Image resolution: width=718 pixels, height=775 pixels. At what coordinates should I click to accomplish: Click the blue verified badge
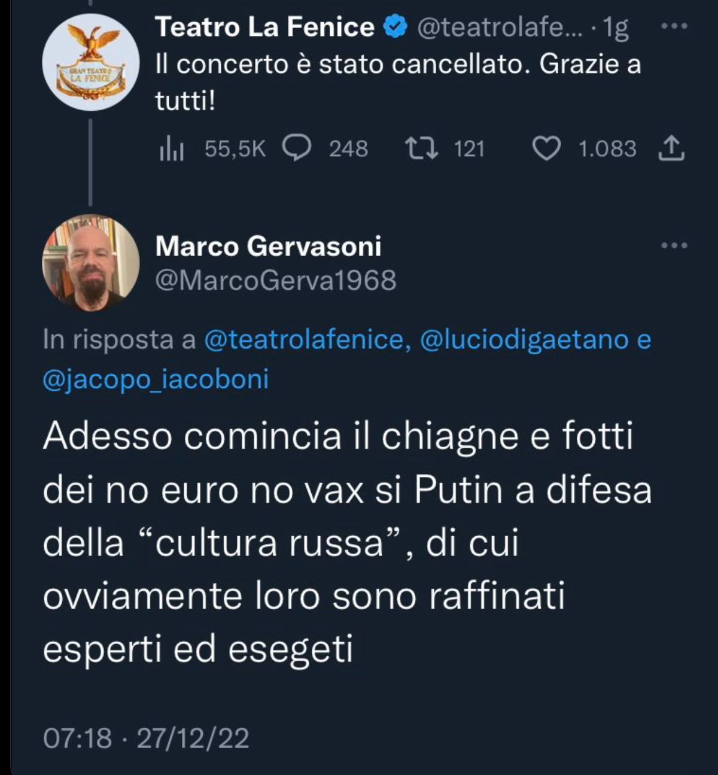(395, 28)
